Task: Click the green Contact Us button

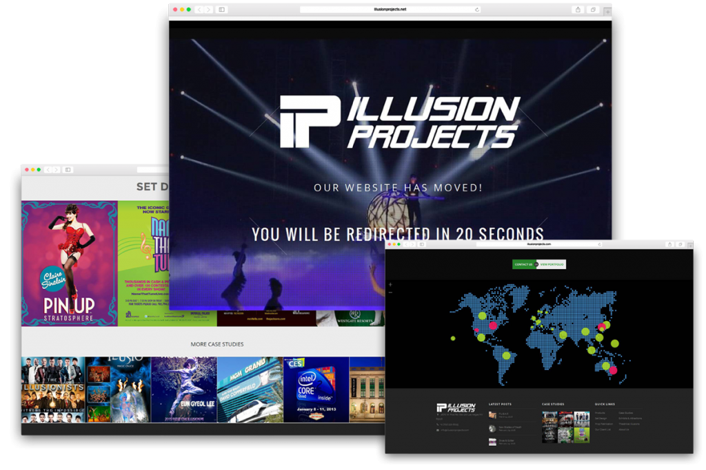Action: [523, 264]
